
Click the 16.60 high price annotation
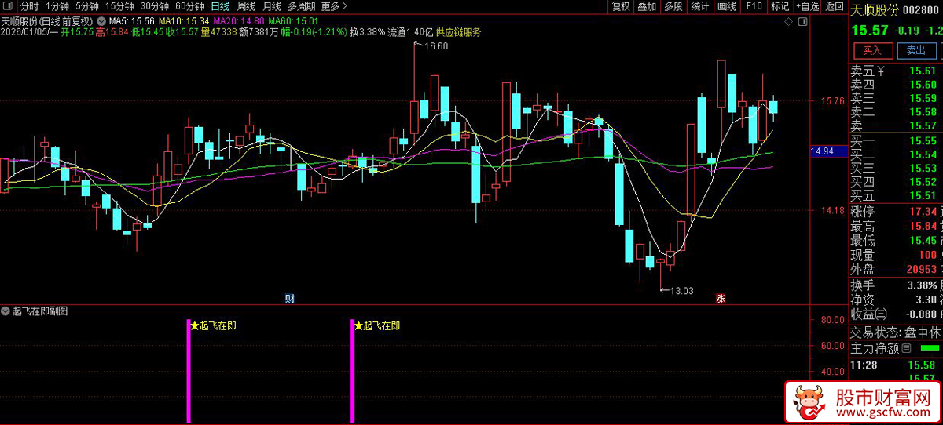[x=435, y=46]
